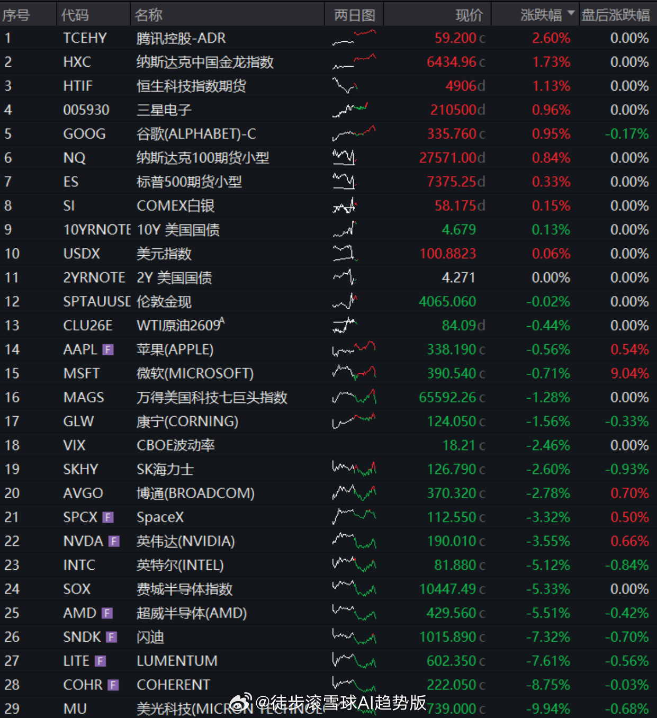Click ticker code MU

75,709
